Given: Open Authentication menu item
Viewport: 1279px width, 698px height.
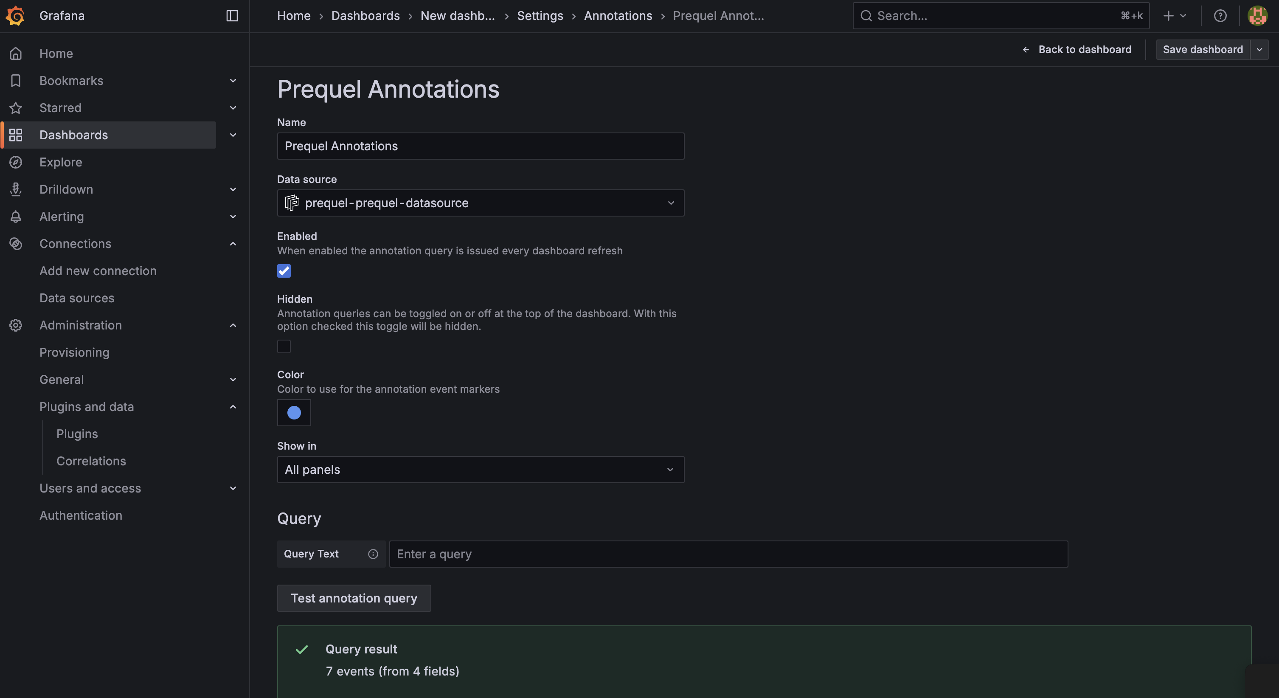Looking at the screenshot, I should tap(81, 515).
